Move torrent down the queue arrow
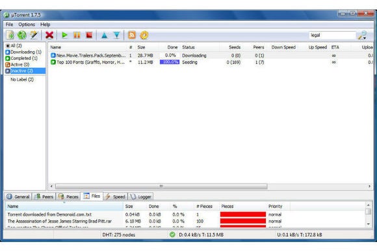 coord(117,36)
